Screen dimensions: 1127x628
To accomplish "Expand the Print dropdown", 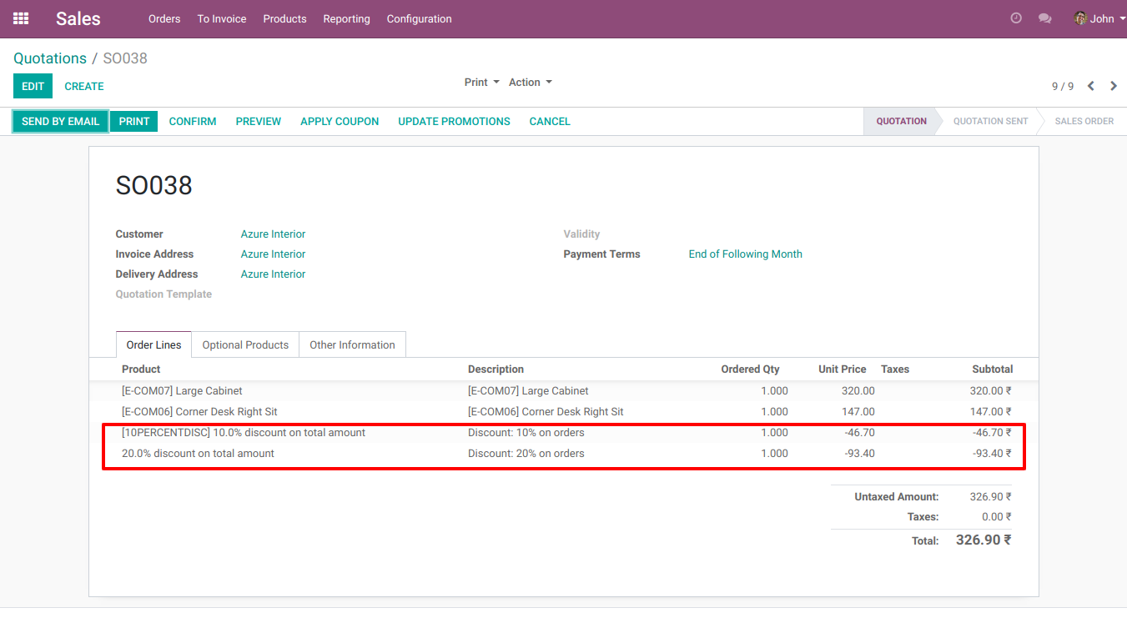I will click(481, 83).
